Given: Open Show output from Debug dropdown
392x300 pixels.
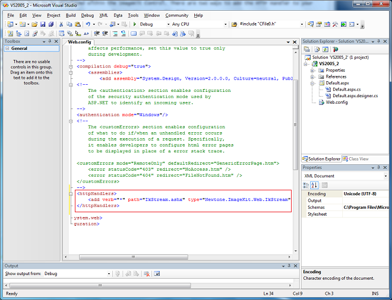Looking at the screenshot, I should [x=109, y=274].
